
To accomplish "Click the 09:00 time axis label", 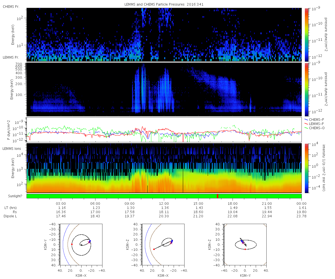I will tap(130, 203).
